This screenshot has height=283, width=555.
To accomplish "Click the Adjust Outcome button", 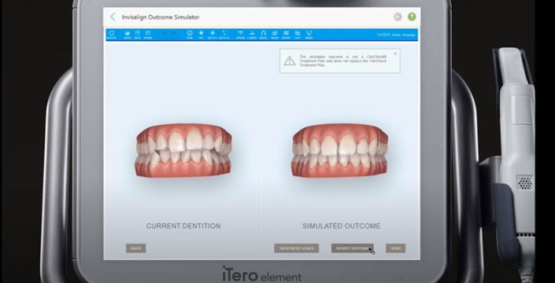I will click(x=352, y=248).
